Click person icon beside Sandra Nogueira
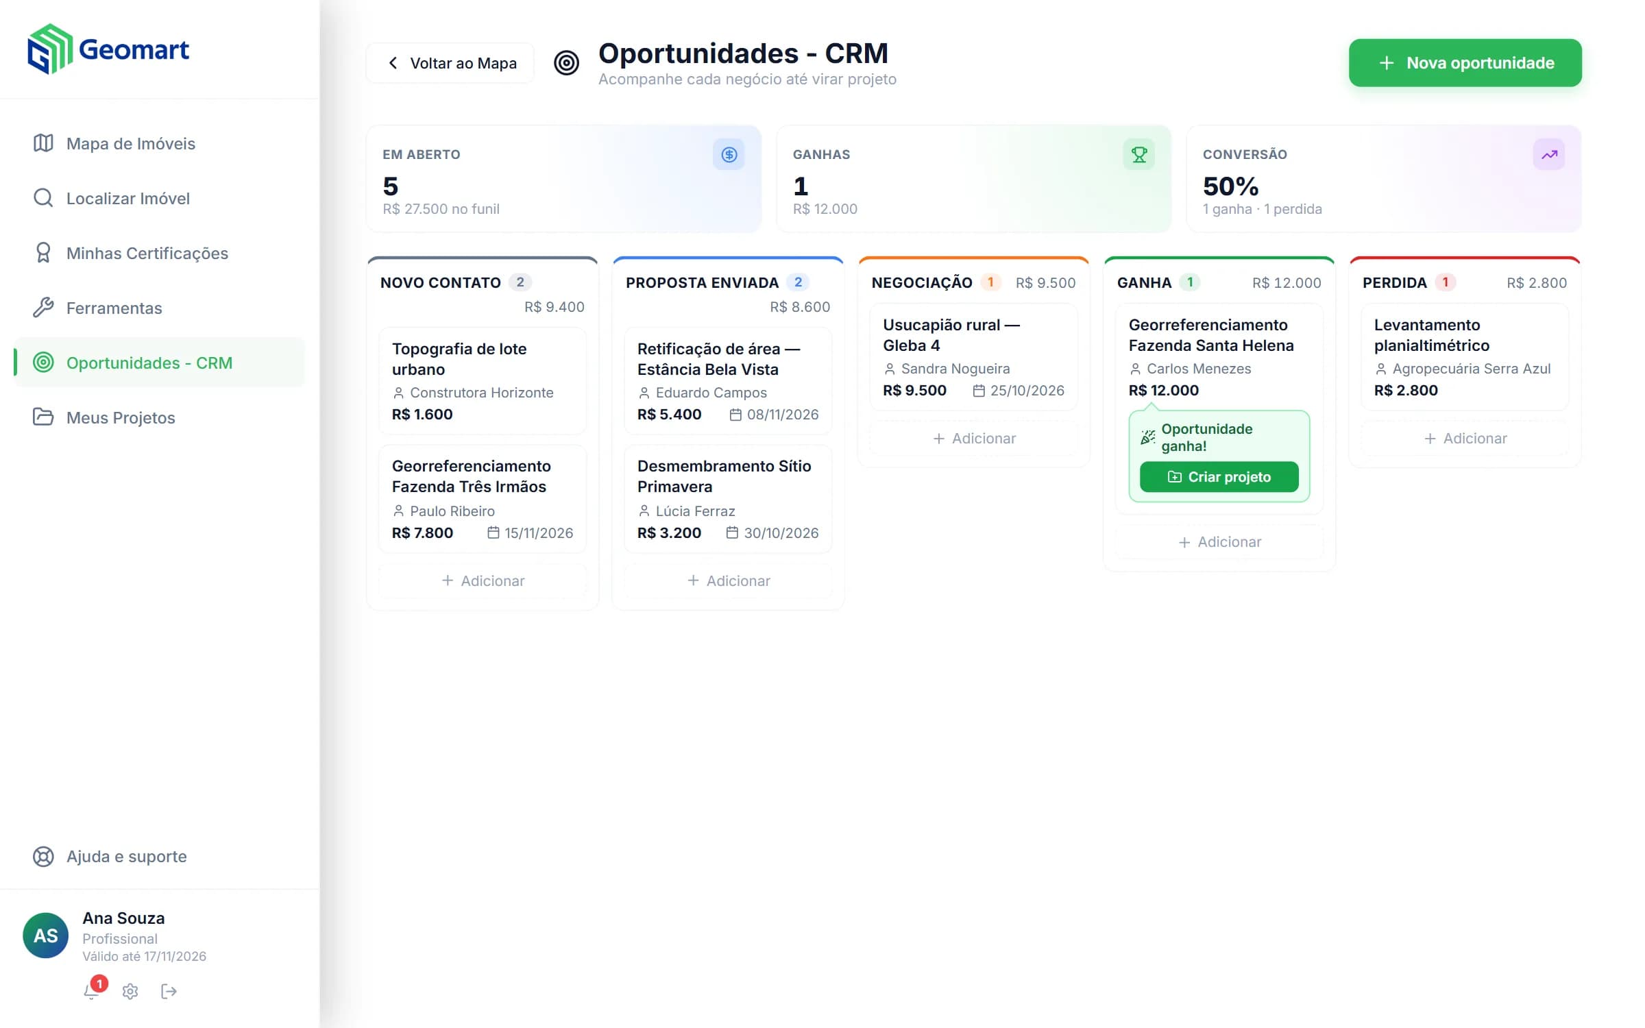This screenshot has height=1028, width=1645. coord(890,369)
